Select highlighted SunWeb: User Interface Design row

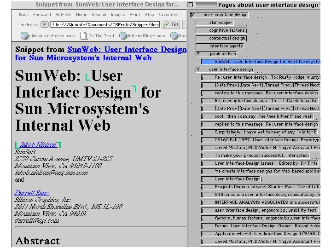click(x=261, y=62)
